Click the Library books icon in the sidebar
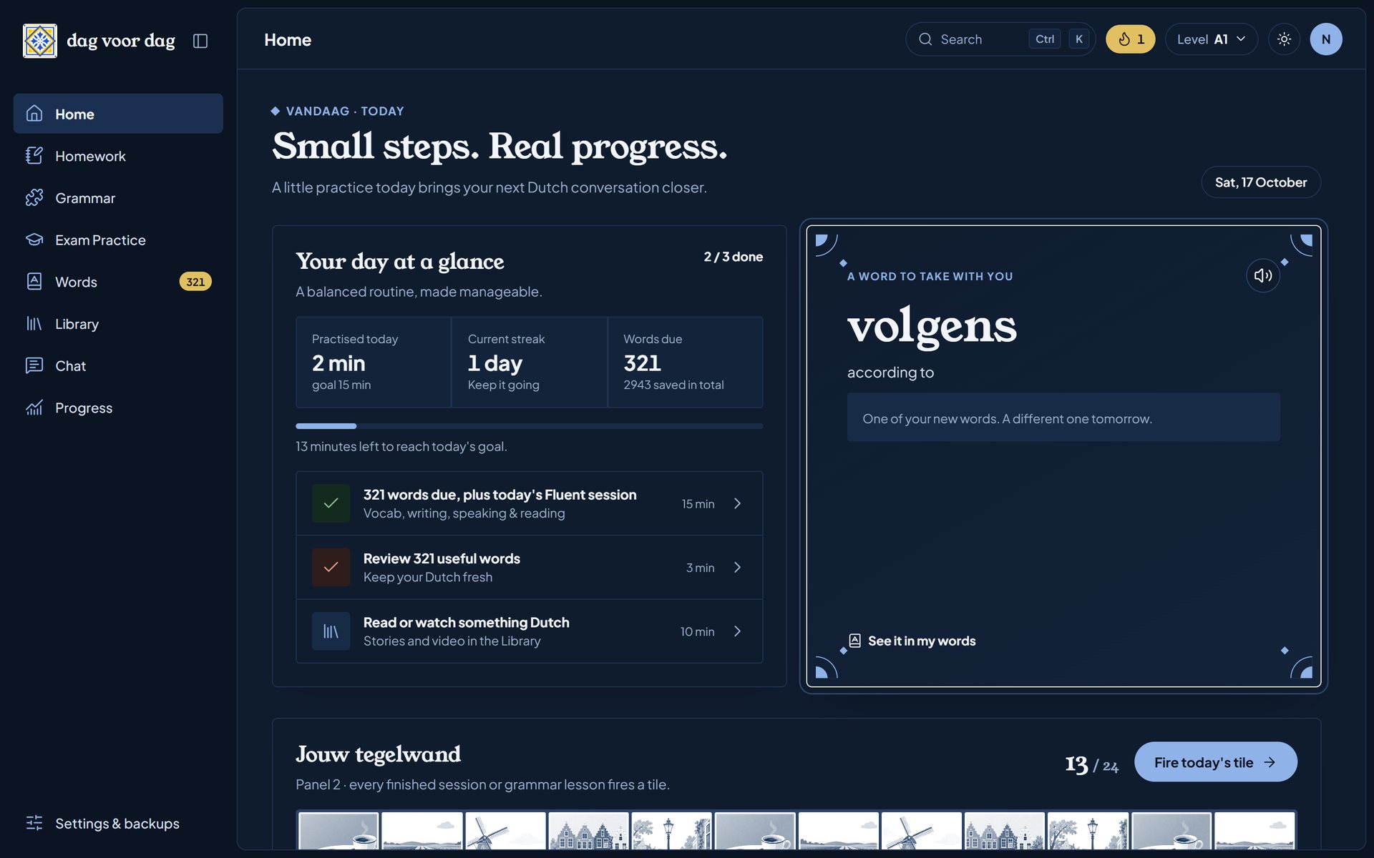 click(34, 324)
